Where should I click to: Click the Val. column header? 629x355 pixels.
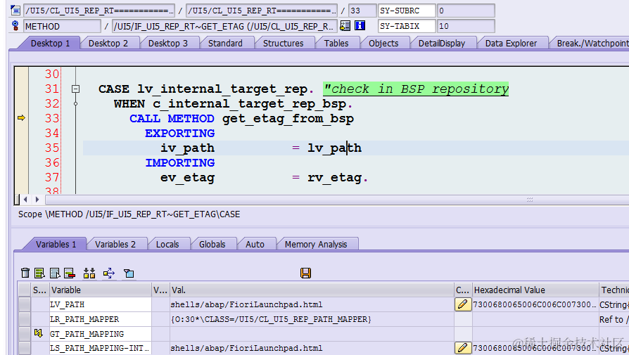click(x=312, y=290)
